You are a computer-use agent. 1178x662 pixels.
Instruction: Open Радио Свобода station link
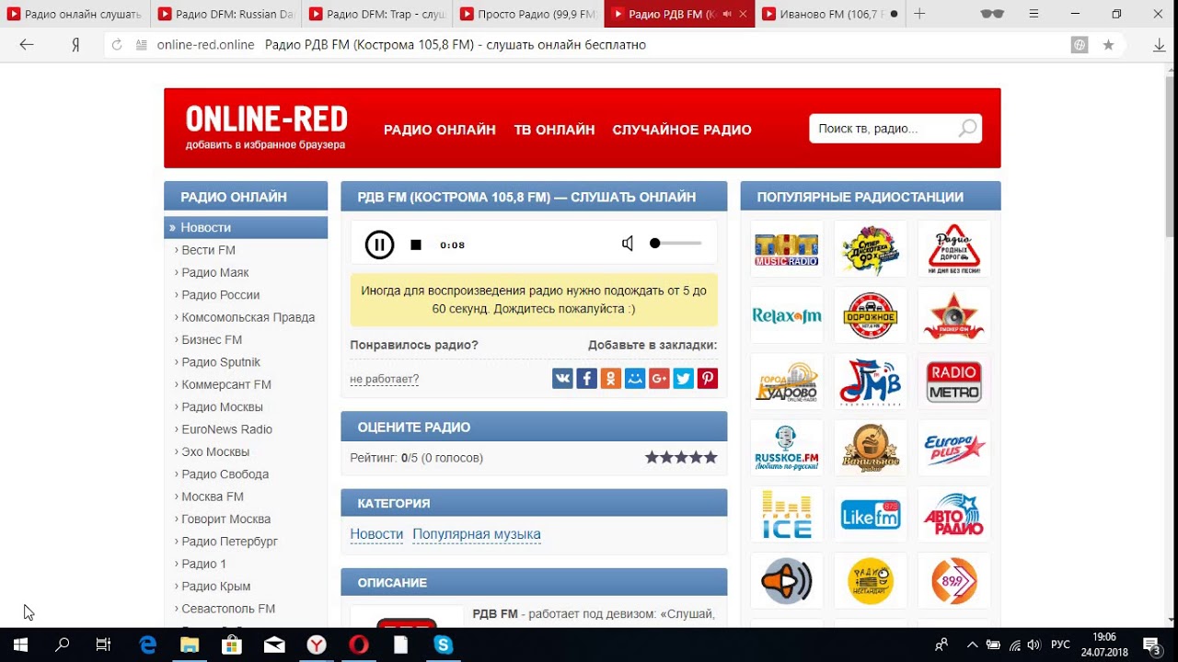pos(225,474)
